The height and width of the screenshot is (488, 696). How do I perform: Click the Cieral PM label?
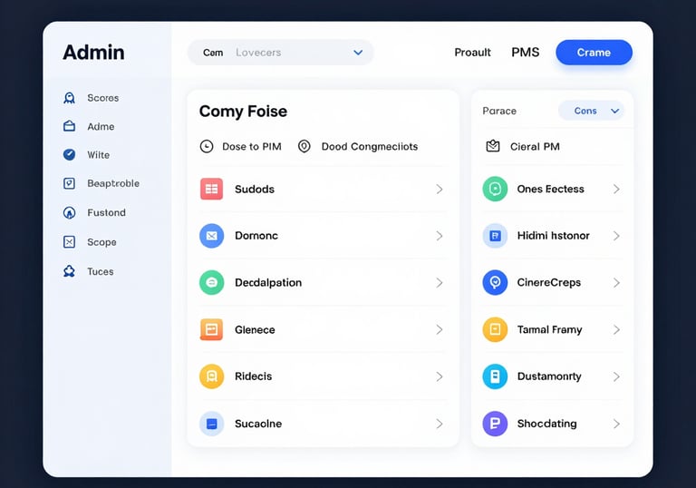coord(535,147)
